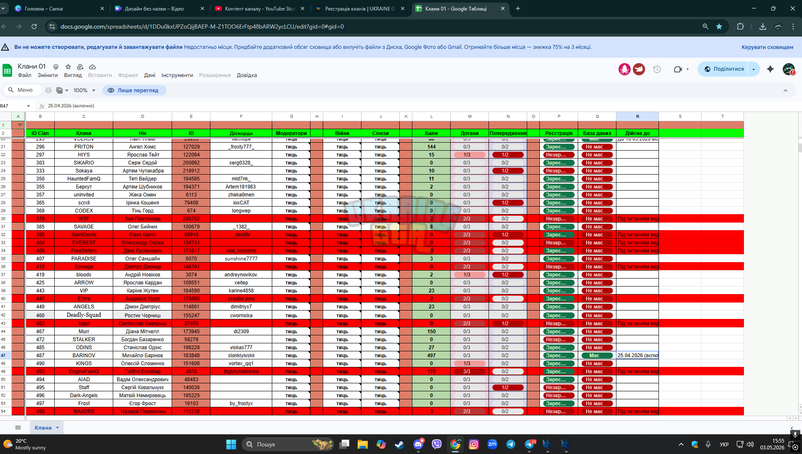Open the print icon in toolbar

tap(48, 90)
